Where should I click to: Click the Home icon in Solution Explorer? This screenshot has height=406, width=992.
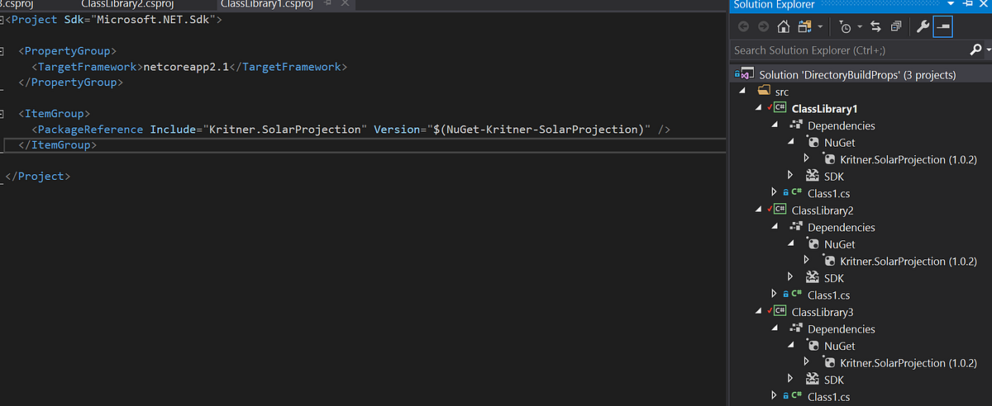(x=783, y=27)
